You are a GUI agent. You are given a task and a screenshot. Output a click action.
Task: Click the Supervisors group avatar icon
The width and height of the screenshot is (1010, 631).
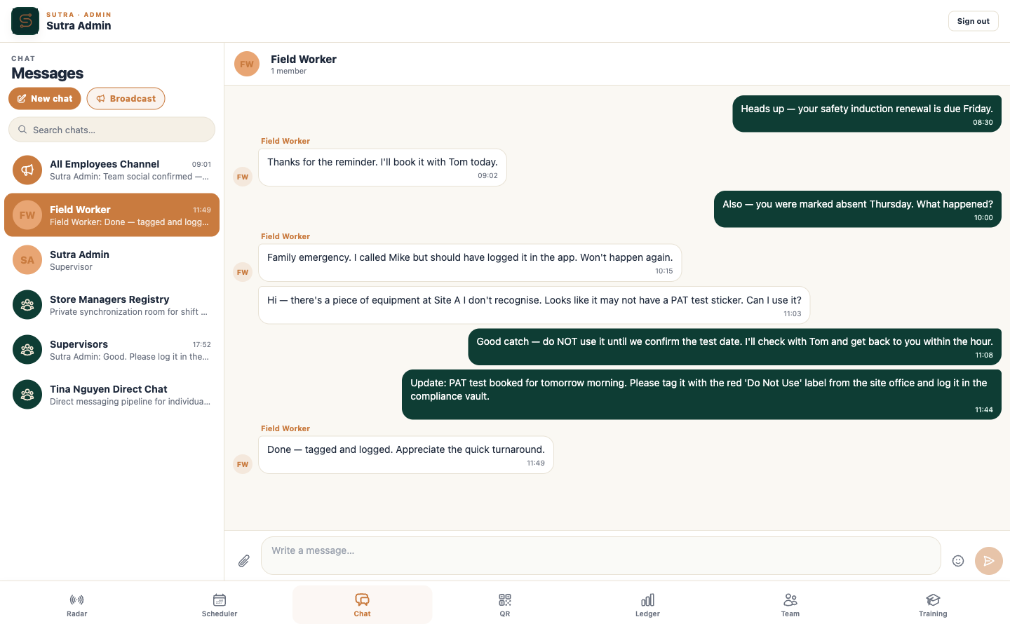[27, 350]
